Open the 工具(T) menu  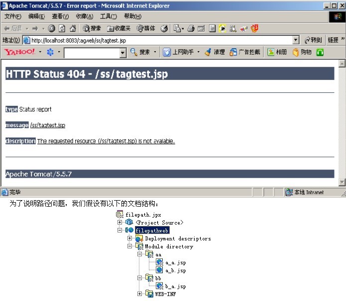click(109, 16)
